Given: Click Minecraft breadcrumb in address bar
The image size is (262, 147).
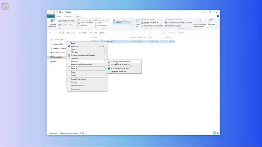Looking at the screenshot, I should [x=93, y=33].
